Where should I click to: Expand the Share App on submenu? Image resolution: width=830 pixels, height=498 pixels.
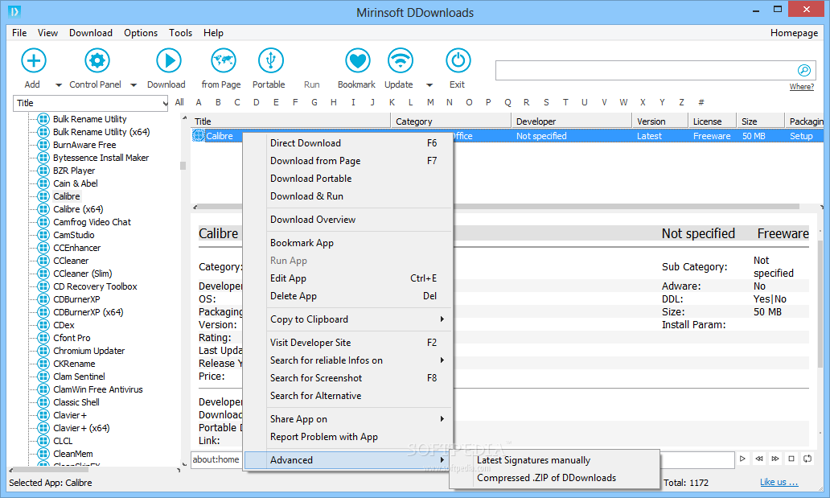click(x=442, y=419)
